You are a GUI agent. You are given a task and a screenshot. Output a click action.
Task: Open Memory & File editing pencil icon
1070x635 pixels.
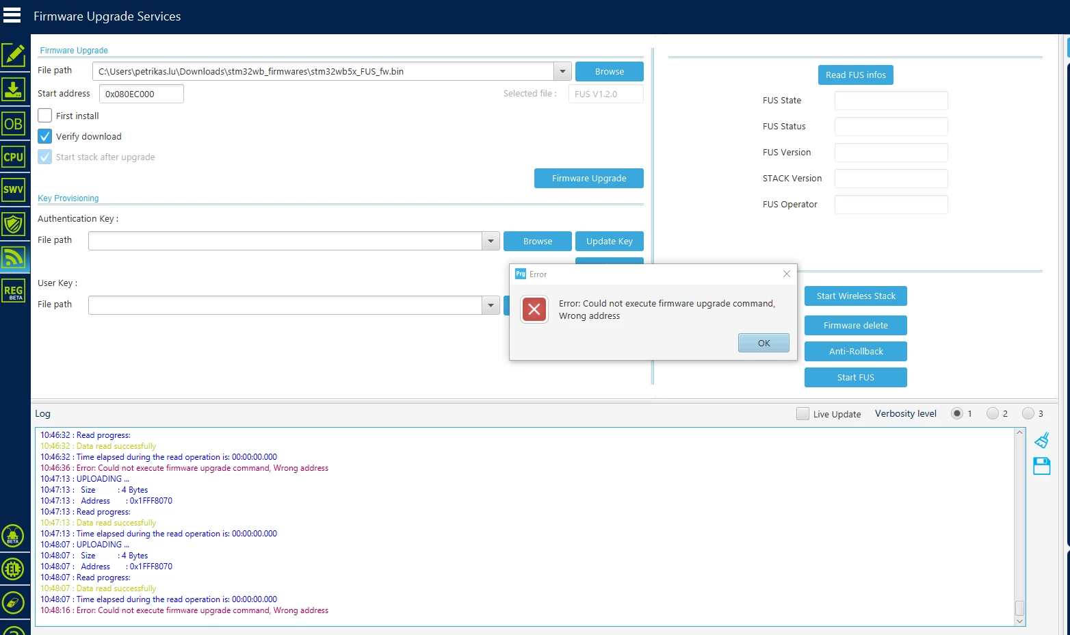(14, 55)
